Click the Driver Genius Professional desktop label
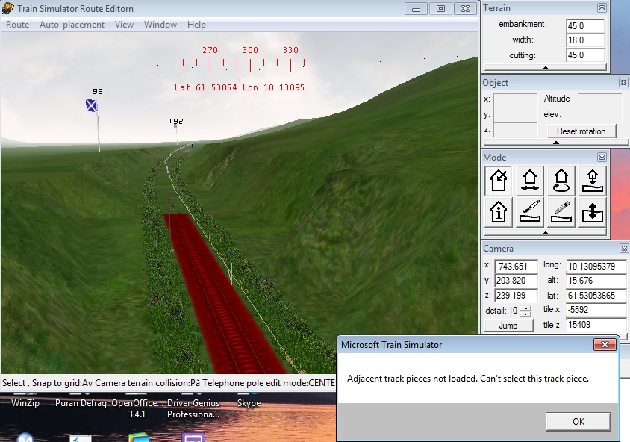 click(193, 408)
